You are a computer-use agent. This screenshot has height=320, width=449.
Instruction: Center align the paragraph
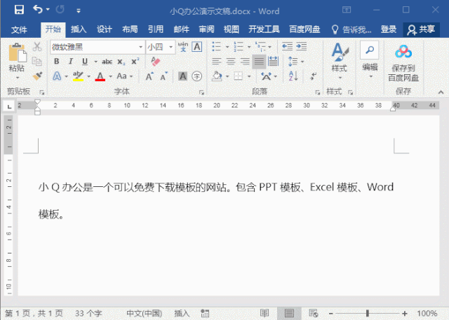pos(231,62)
